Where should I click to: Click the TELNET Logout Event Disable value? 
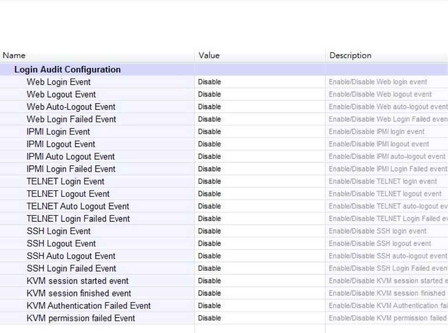coord(210,194)
